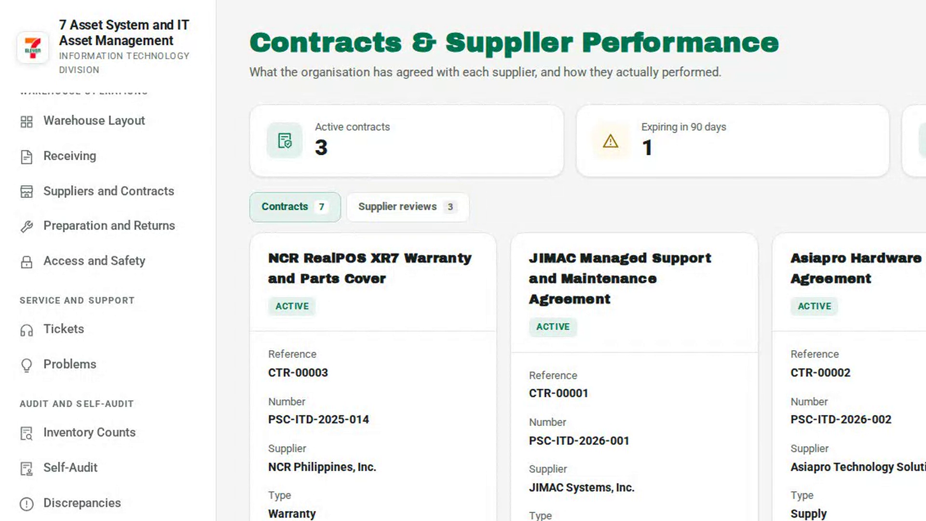Open the JIMAC Managed Support agreement title
The width and height of the screenshot is (926, 521).
[620, 278]
